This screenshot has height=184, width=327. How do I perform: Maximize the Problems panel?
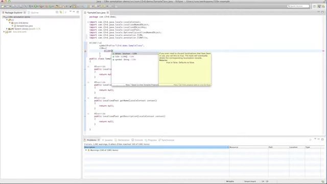(322, 139)
